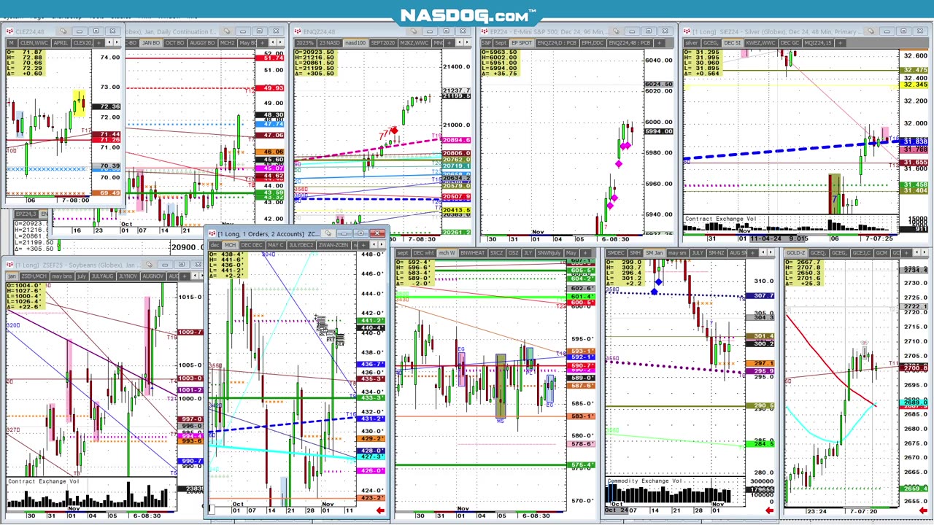Click the link-chain icon in ZC corn window title
The width and height of the screenshot is (934, 525).
click(x=328, y=233)
